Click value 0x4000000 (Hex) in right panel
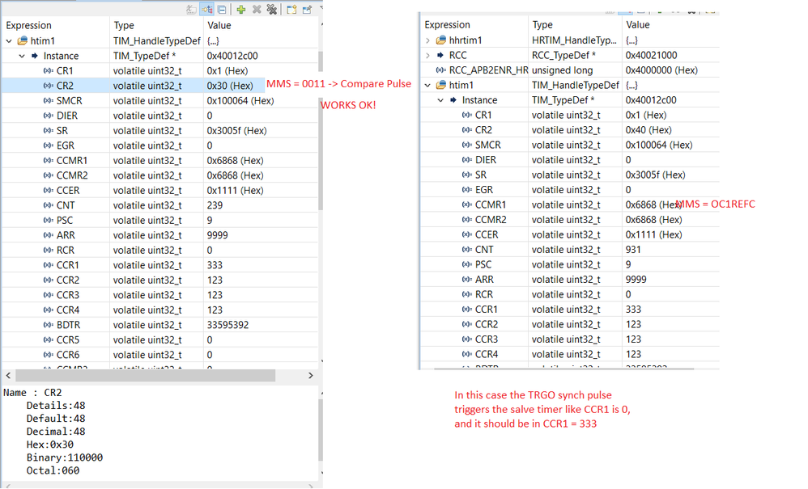This screenshot has height=489, width=808. coord(661,70)
